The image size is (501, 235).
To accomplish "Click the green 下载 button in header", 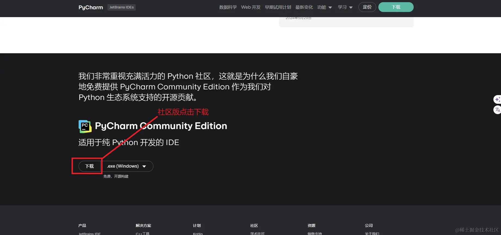I will click(396, 7).
